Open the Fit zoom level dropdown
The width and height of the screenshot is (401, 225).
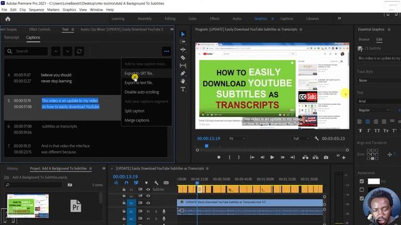(237, 138)
